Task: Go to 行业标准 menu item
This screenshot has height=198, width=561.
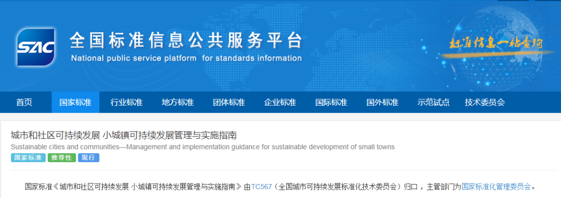Action: coord(126,102)
